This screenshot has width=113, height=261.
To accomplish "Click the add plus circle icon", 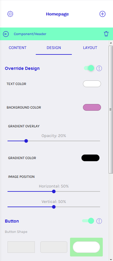I will (102, 14).
